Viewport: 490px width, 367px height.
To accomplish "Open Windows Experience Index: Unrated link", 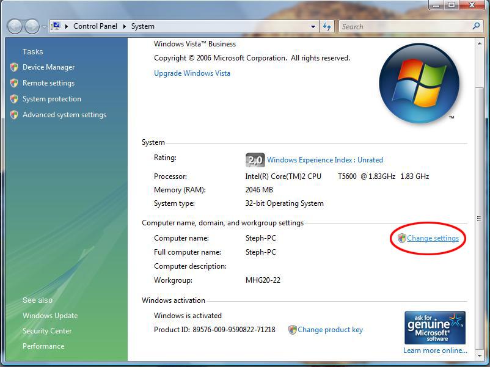I will click(x=325, y=160).
